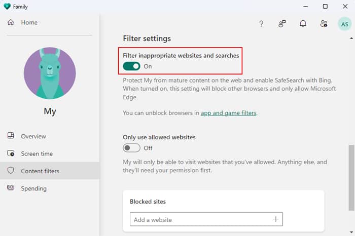Open notifications bell icon

pos(303,23)
